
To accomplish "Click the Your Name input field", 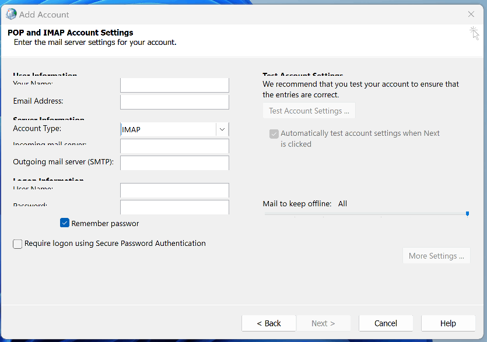I will click(174, 85).
